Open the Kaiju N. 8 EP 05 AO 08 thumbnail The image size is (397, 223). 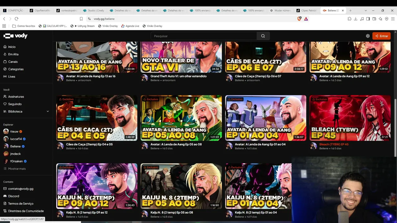click(x=181, y=186)
